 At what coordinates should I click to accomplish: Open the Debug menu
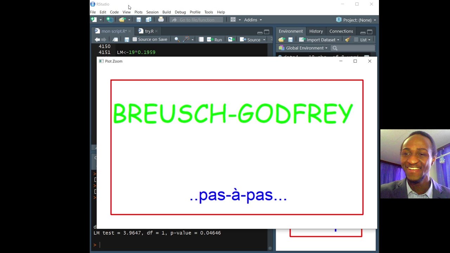180,12
